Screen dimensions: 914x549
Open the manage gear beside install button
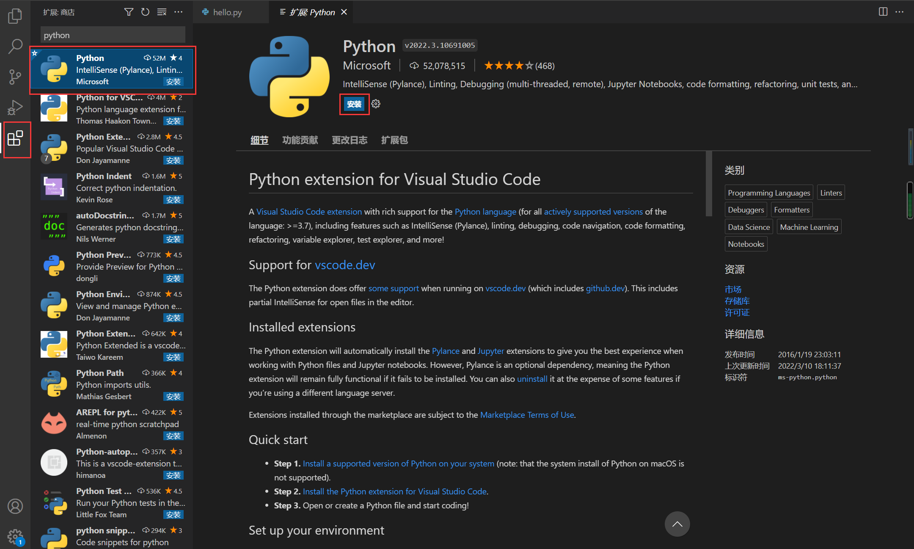(x=376, y=104)
